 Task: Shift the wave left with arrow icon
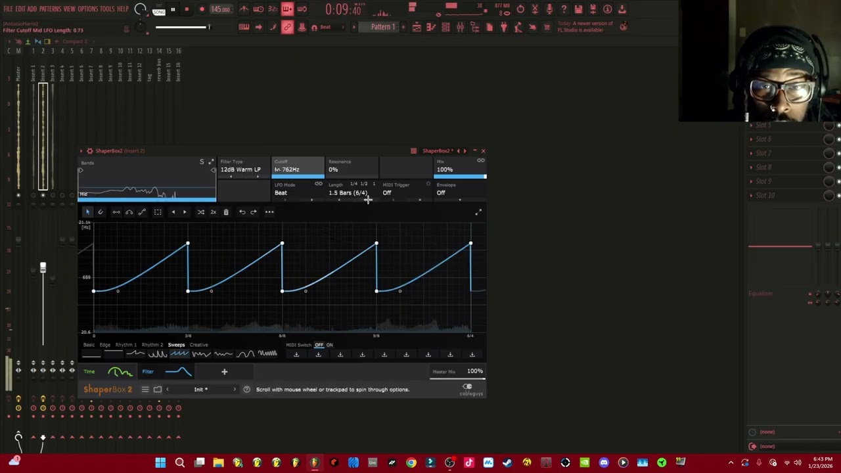point(173,212)
